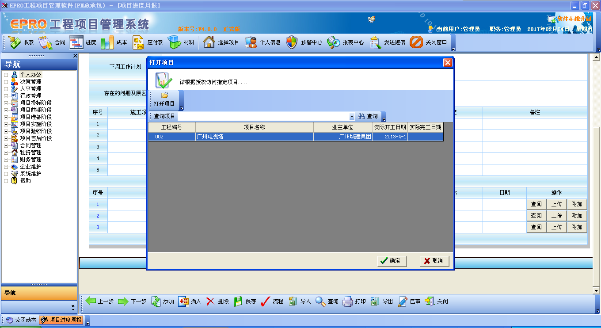
Task: Click the 确定 (OK) button in dialog
Action: [x=392, y=261]
